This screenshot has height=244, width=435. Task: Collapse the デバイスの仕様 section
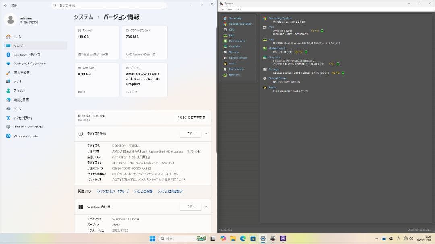click(206, 134)
